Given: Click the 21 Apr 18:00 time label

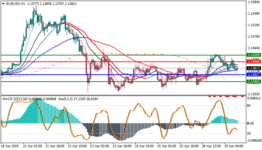Looking at the screenshot, I should [55, 146].
